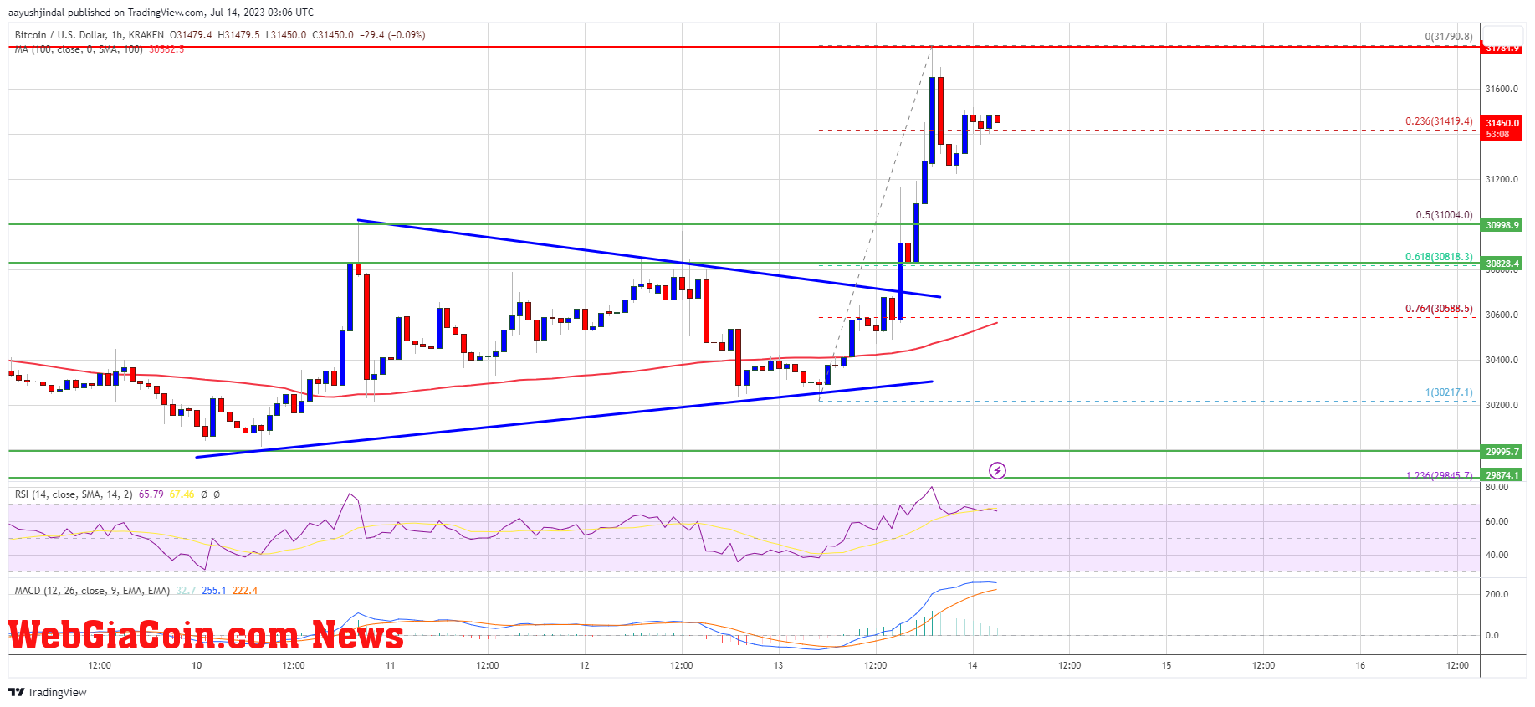Click the low value L31450.0

(286, 35)
